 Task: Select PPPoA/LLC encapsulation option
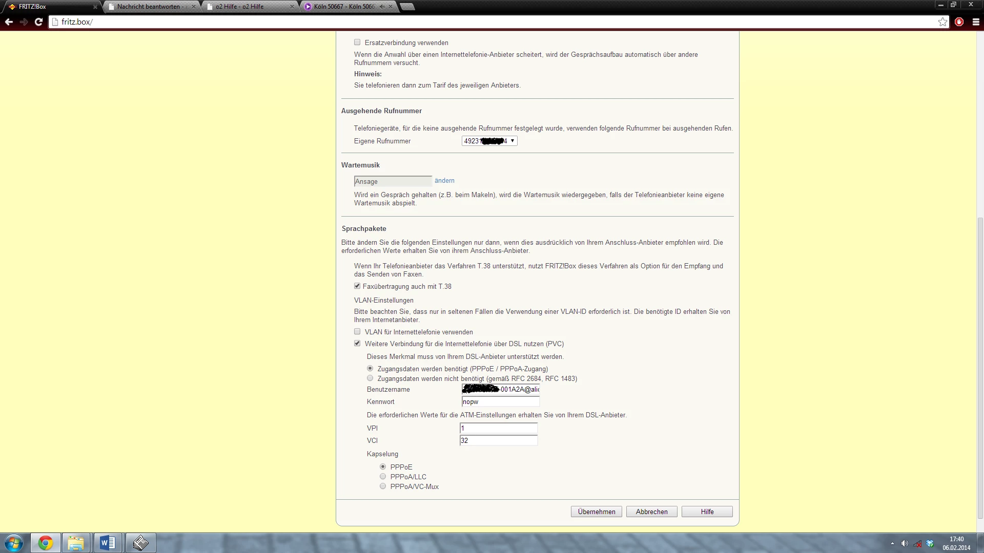coord(383,477)
